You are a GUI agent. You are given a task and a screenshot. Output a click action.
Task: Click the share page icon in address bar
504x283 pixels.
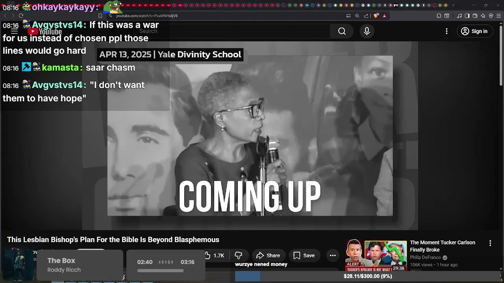(x=366, y=16)
